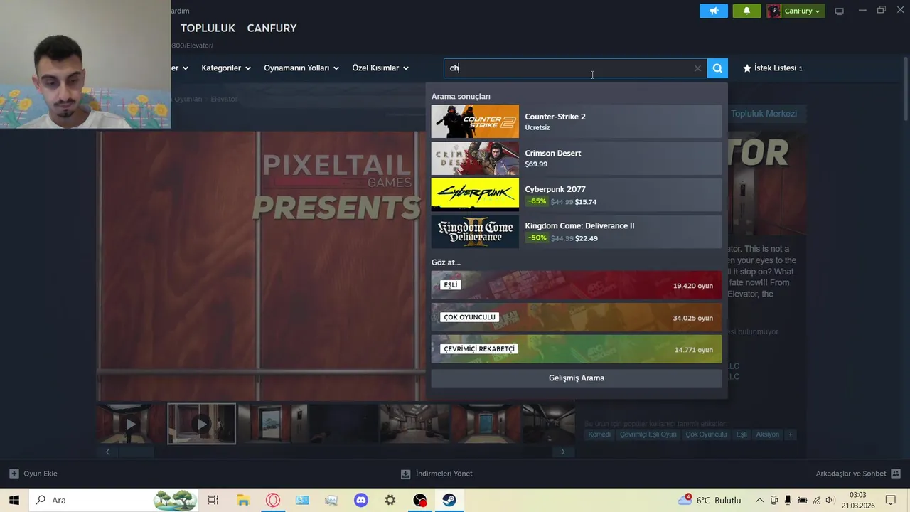Click the weather 6°C Bulutlu widget
The width and height of the screenshot is (910, 512).
(x=710, y=500)
